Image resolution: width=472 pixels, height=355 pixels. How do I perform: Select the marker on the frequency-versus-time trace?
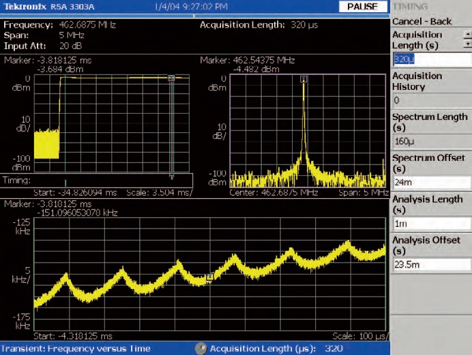[210, 277]
